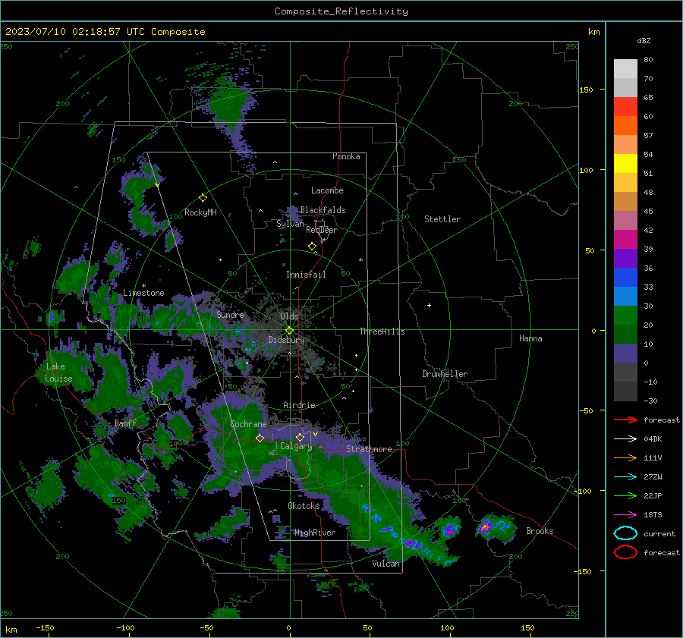Click the cyan 'current' ellipse legend icon
The width and height of the screenshot is (683, 638).
coord(625,533)
